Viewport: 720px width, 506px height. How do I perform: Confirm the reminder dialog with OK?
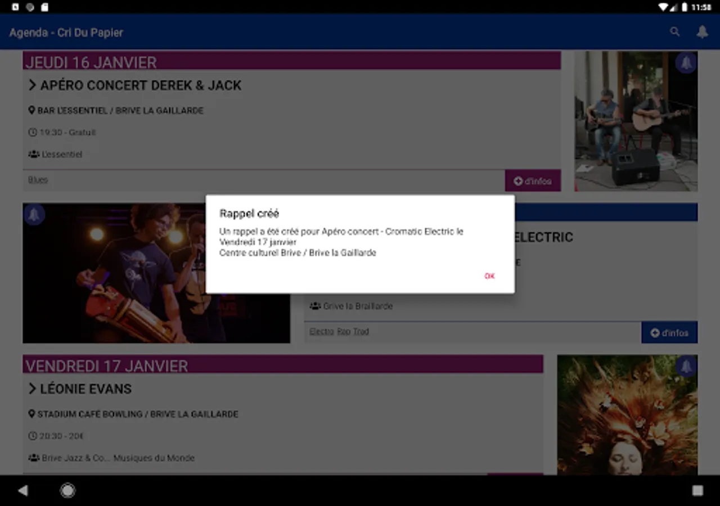(x=489, y=276)
